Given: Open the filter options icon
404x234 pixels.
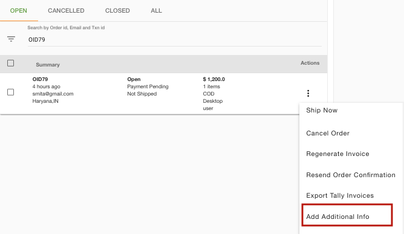Looking at the screenshot, I should tap(11, 39).
